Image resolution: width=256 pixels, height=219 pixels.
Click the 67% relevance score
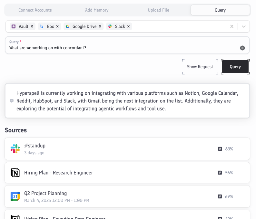[229, 196]
